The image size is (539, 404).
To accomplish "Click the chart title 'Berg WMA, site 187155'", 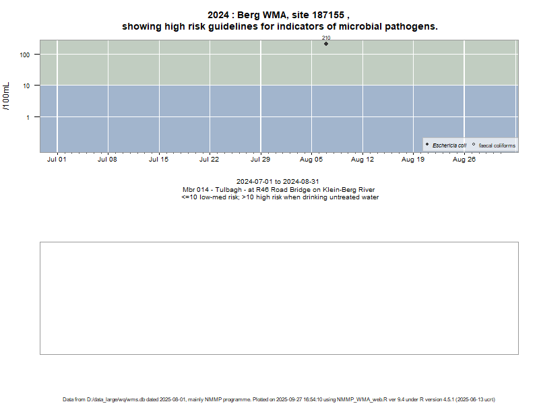I will point(279,15).
